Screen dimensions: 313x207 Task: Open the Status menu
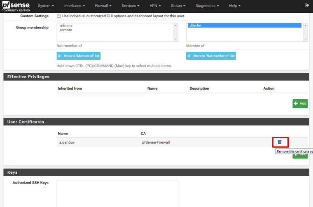tap(178, 6)
